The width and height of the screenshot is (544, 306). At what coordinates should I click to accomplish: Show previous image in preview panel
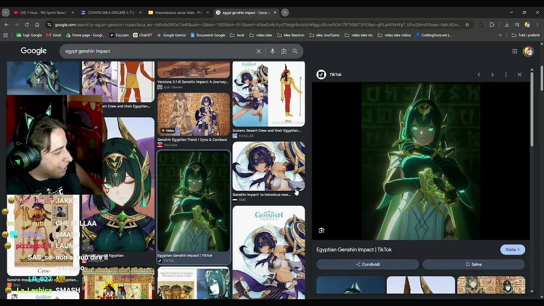click(x=479, y=74)
